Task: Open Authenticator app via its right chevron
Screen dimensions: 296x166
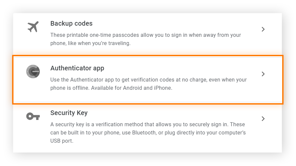Action: coord(263,74)
